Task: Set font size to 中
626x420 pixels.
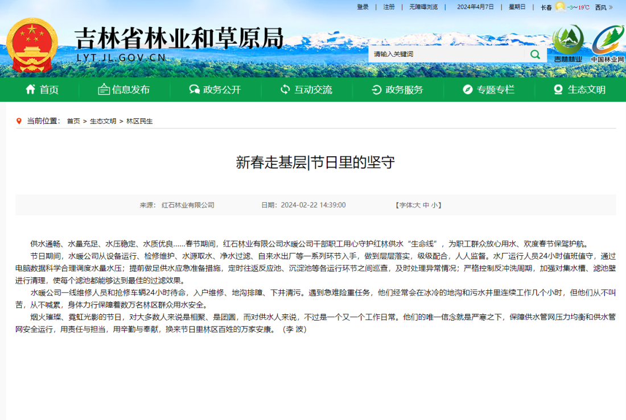Action: pos(425,205)
